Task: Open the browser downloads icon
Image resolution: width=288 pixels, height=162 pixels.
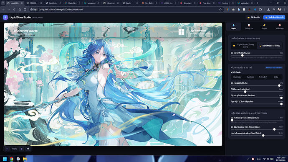Action: tap(268, 9)
